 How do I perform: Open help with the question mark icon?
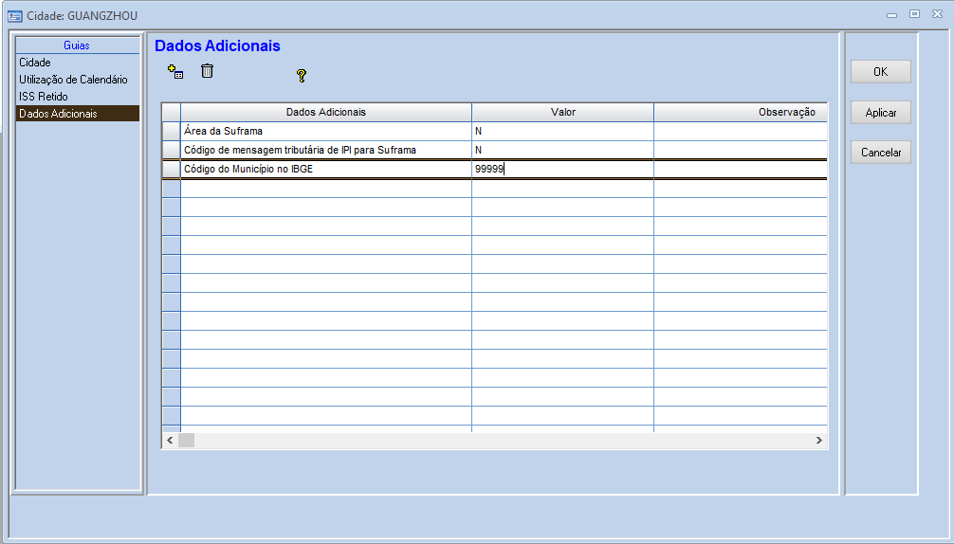302,76
